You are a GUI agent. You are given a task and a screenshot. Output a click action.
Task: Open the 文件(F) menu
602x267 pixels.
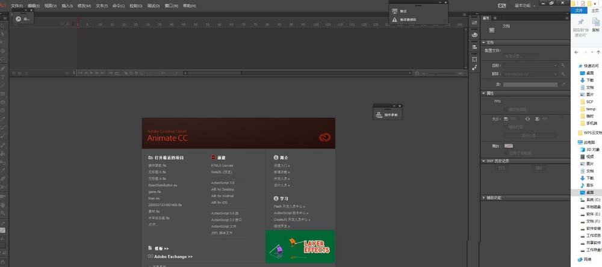pos(17,6)
